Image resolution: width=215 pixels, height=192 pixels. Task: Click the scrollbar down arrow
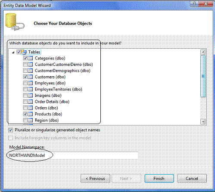[203, 122]
